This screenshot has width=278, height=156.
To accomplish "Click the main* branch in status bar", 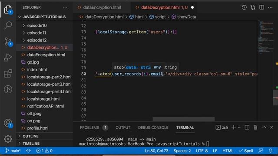I will [x=13, y=151].
